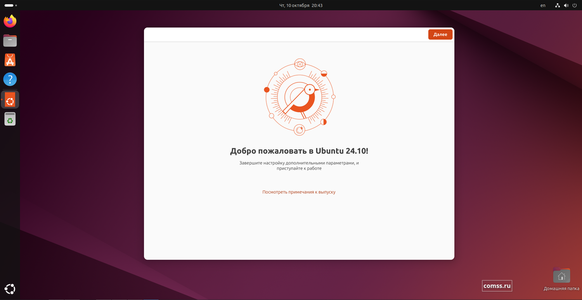
Task: Open the Посмотреть примечания к выпуску link
Action: pyautogui.click(x=299, y=192)
